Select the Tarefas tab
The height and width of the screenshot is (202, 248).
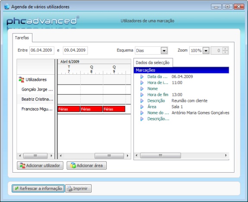(x=22, y=38)
